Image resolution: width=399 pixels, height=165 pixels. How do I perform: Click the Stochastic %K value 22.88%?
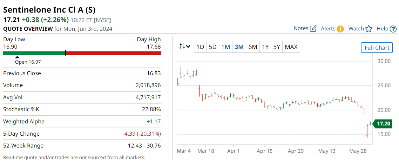click(x=152, y=110)
